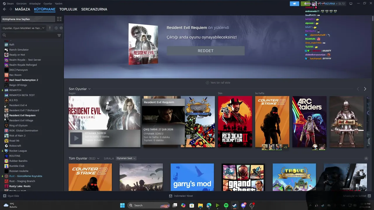The image size is (374, 210).
Task: Open the announcements megaphone button
Action: [x=294, y=3]
